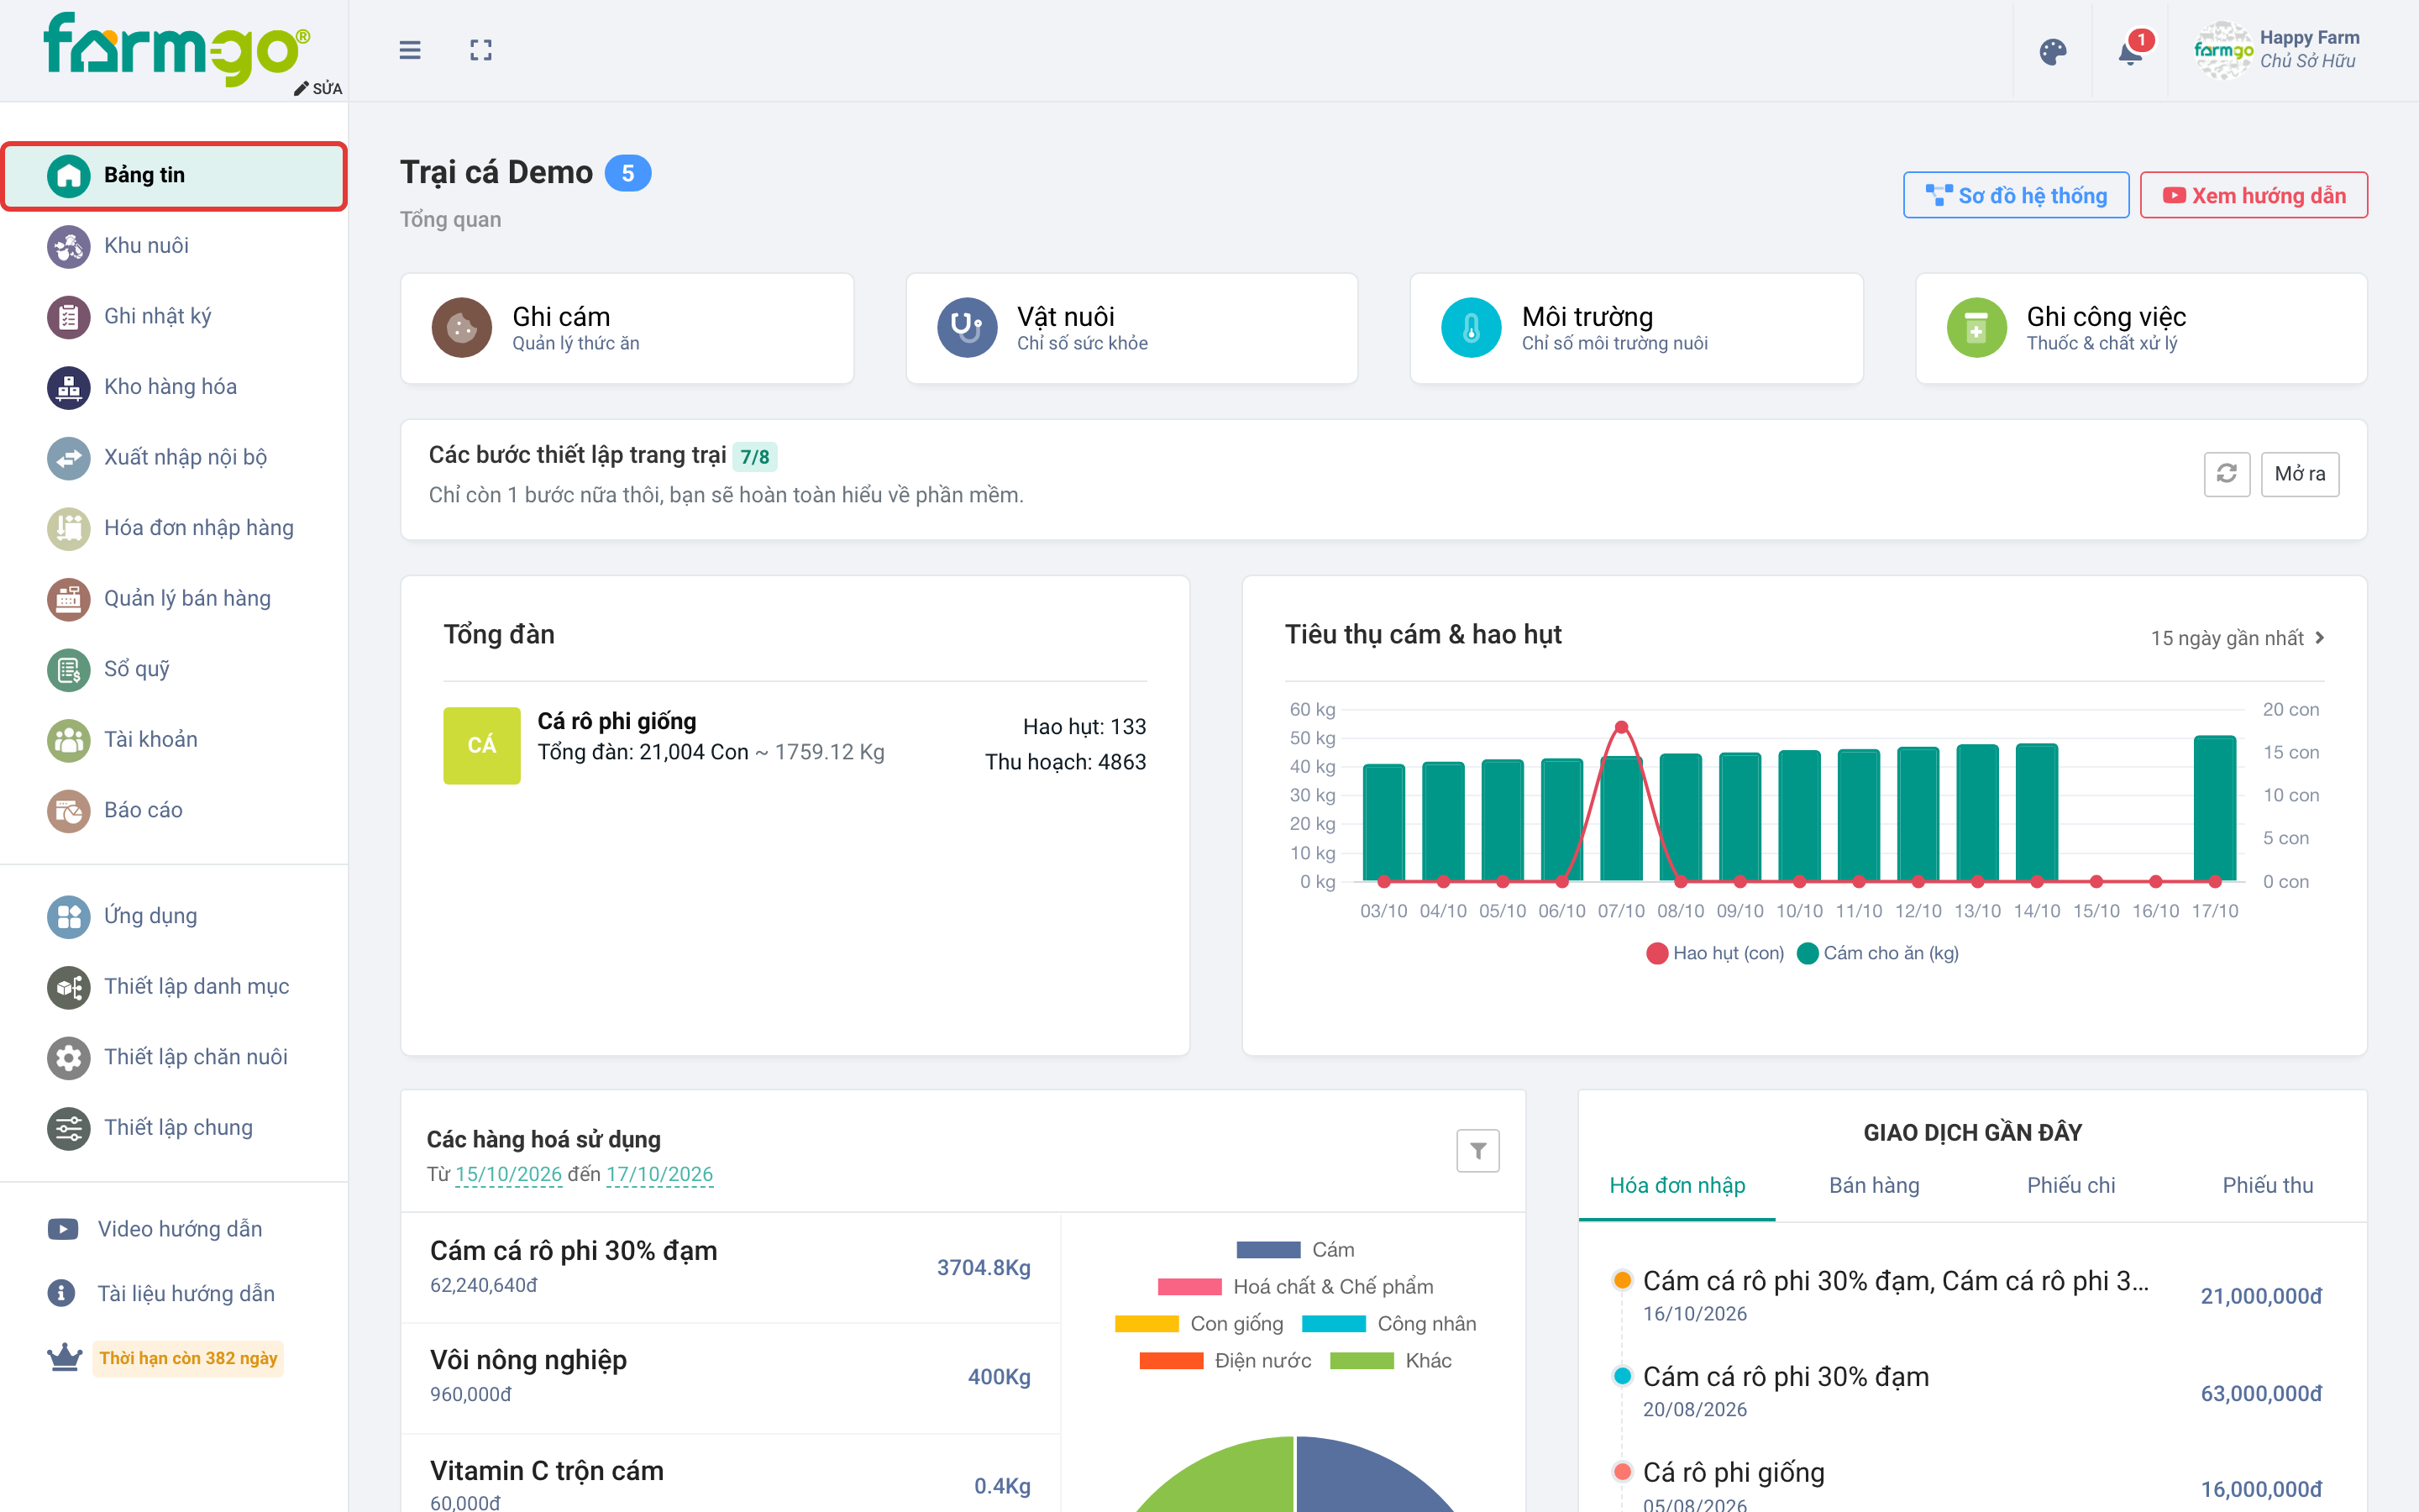Screen dimensions: 2419x1512
Task: Open Sổ quỹ ledger
Action: [x=174, y=669]
